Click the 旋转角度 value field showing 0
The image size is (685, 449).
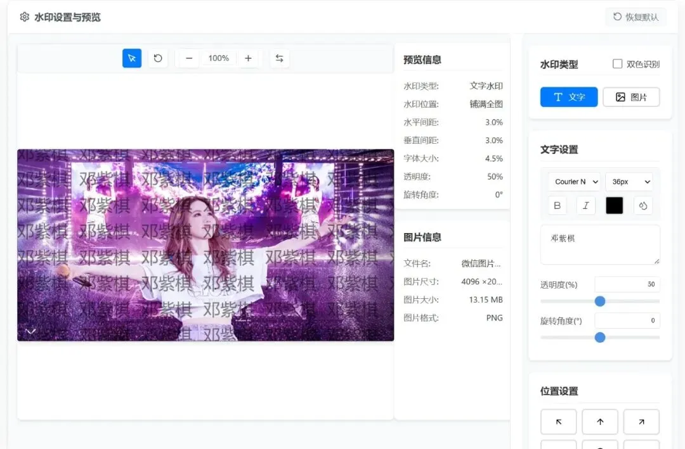click(x=627, y=320)
